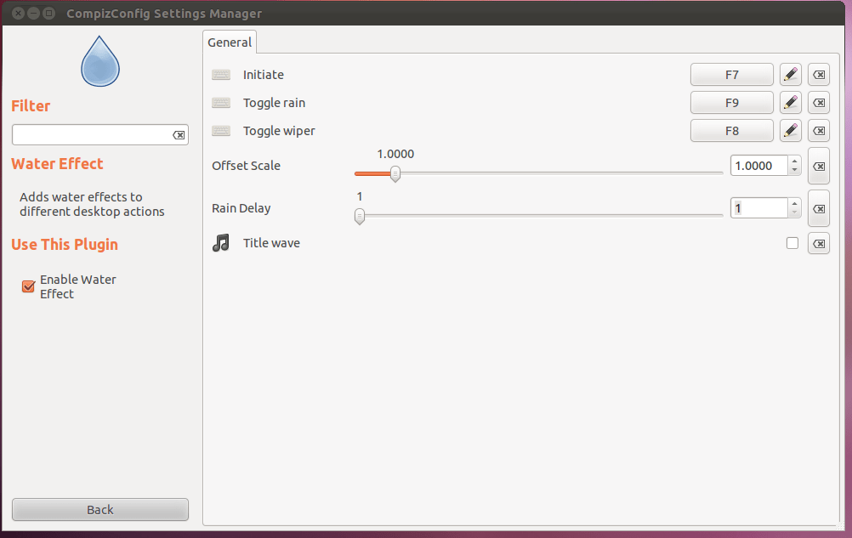The height and width of the screenshot is (538, 852).
Task: Click the F7 key binding button
Action: pos(732,75)
